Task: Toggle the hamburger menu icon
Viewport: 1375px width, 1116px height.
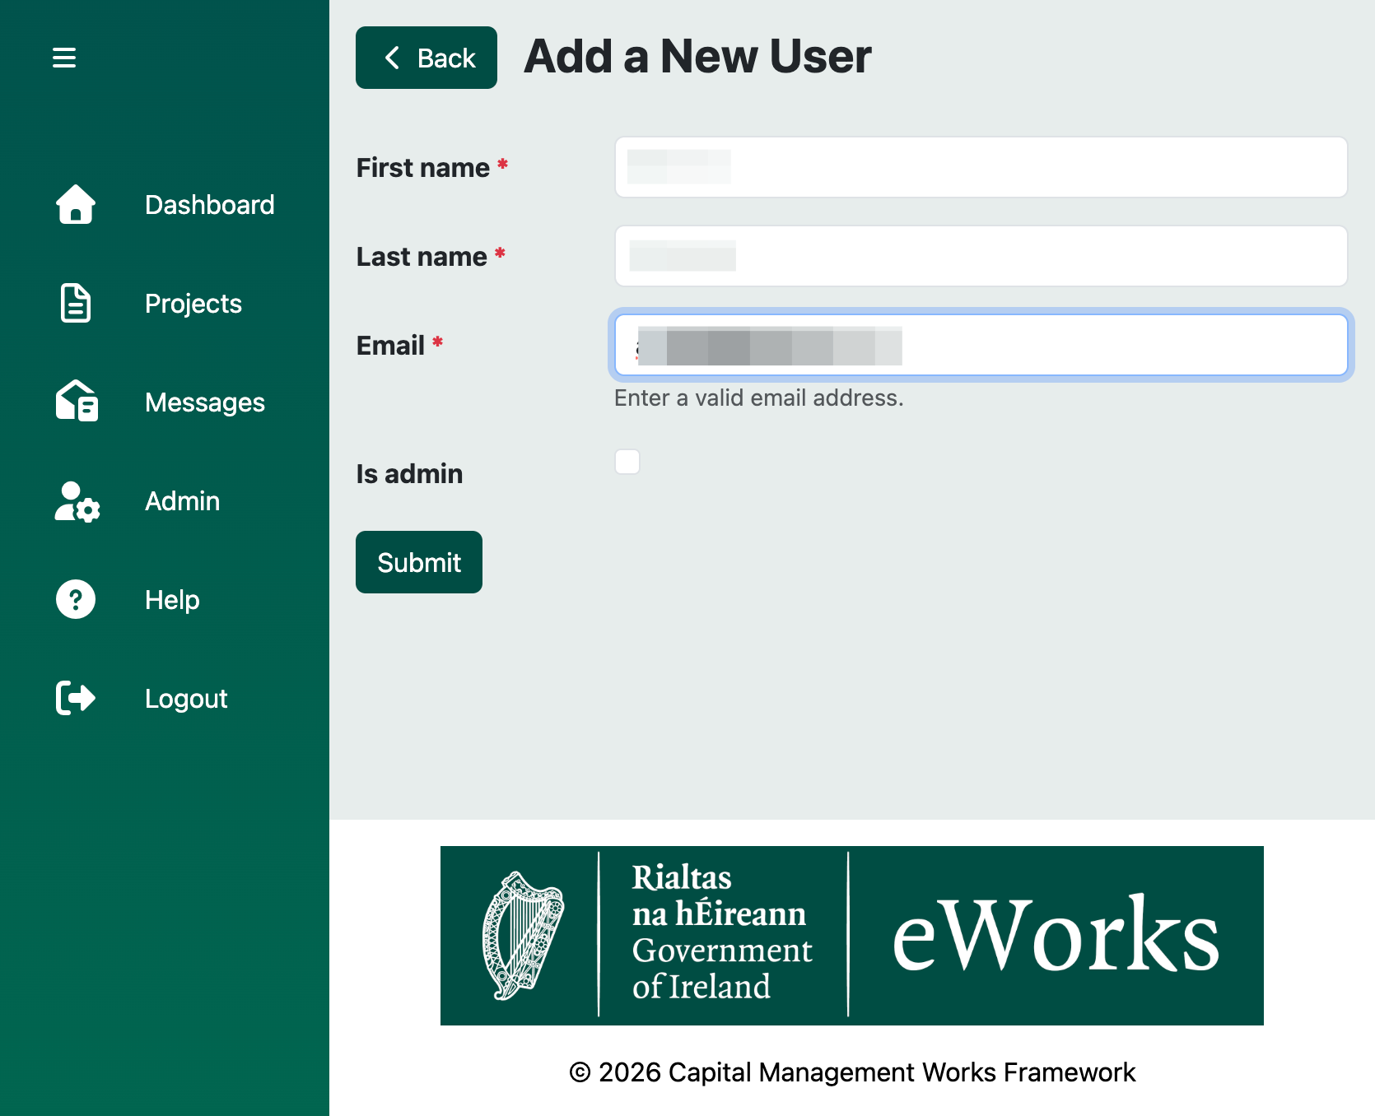Action: pyautogui.click(x=64, y=58)
